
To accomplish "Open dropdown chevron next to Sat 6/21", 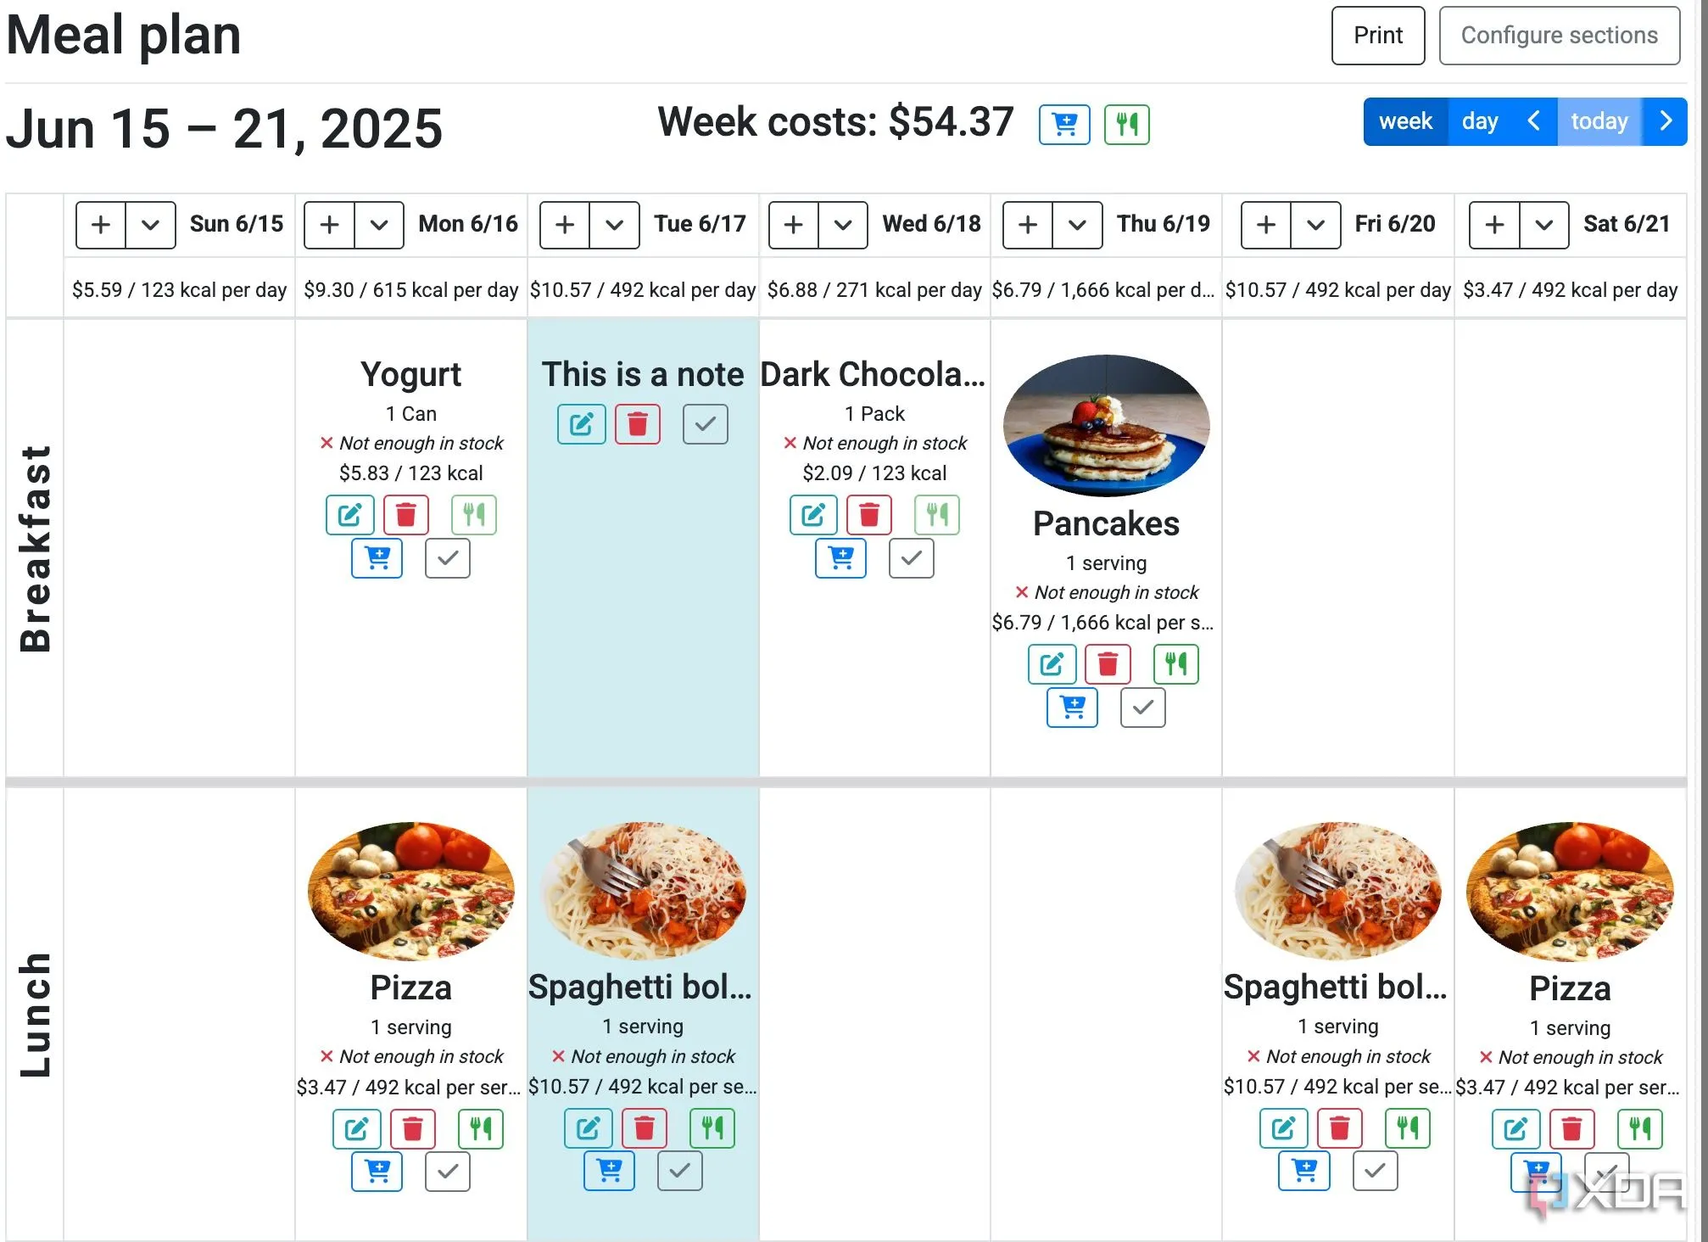I will pyautogui.click(x=1543, y=225).
